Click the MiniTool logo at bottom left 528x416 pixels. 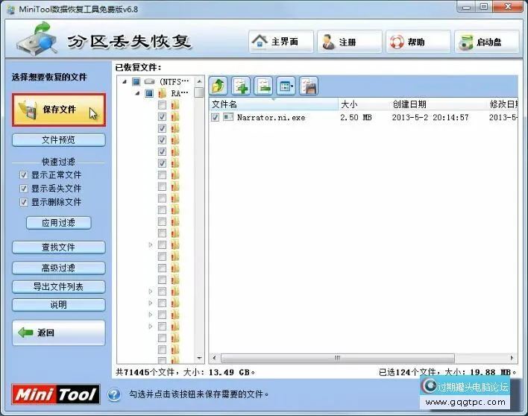[56, 394]
